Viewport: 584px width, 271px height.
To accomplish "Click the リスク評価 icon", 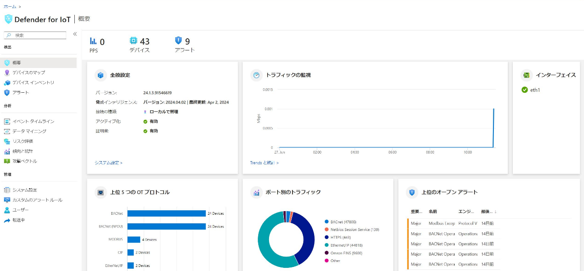I will click(x=7, y=141).
